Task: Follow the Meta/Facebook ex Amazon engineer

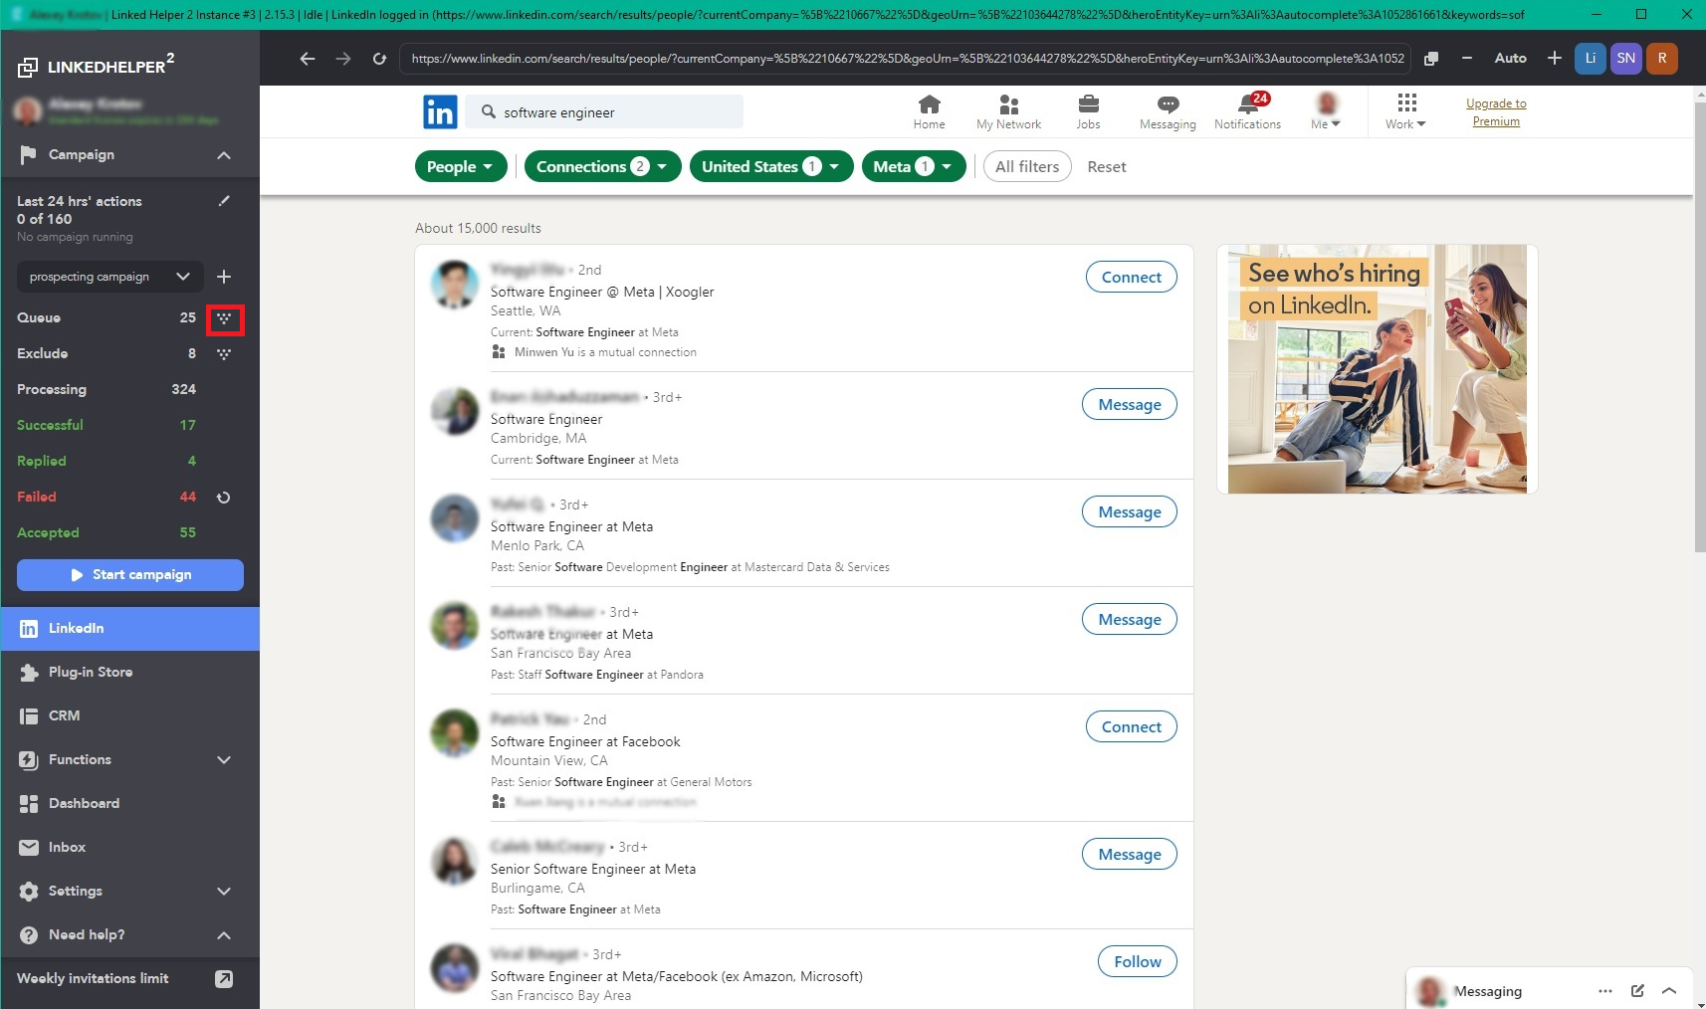Action: 1138,961
